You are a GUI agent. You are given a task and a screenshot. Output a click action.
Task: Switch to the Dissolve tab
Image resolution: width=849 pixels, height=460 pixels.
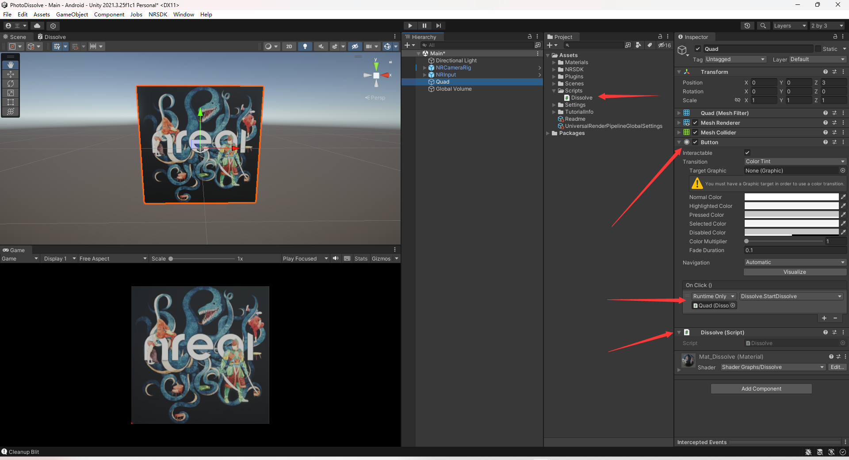coord(52,37)
